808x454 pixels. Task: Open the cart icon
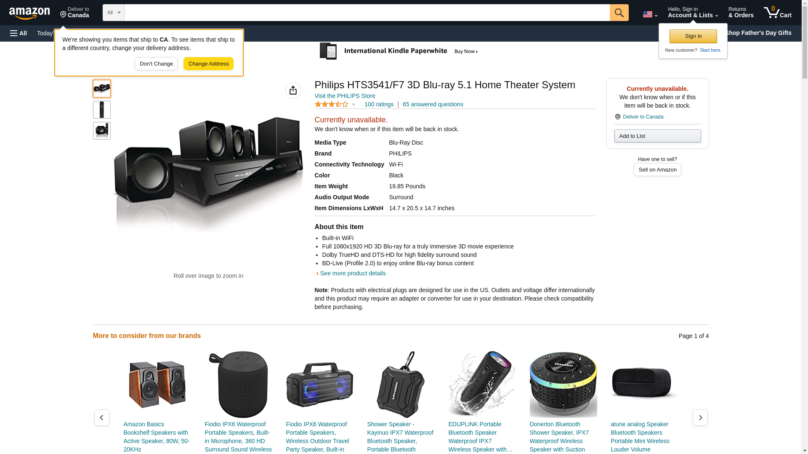point(777,13)
